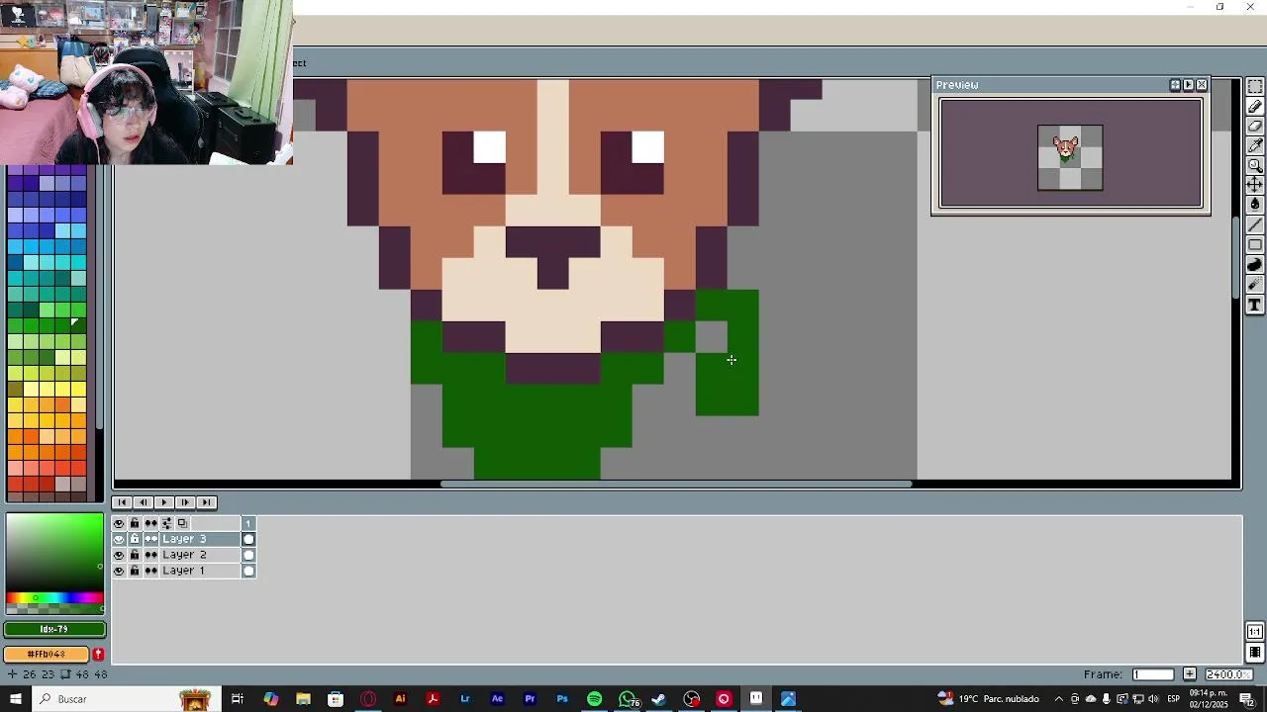Screen dimensions: 1267x712
Task: Hide Layer 3 with eye icon
Action: (119, 539)
